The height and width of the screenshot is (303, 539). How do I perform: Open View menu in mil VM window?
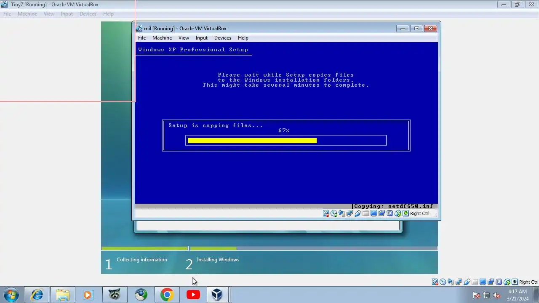(184, 38)
